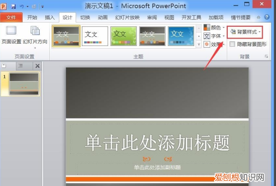The width and height of the screenshot is (276, 186).
Task: Close the slide thumbnail pane with X
Action: click(x=37, y=66)
